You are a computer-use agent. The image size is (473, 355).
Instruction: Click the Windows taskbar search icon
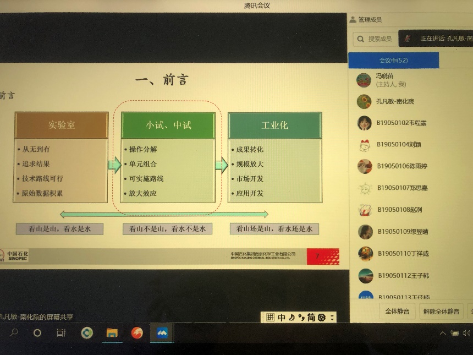tap(14, 333)
